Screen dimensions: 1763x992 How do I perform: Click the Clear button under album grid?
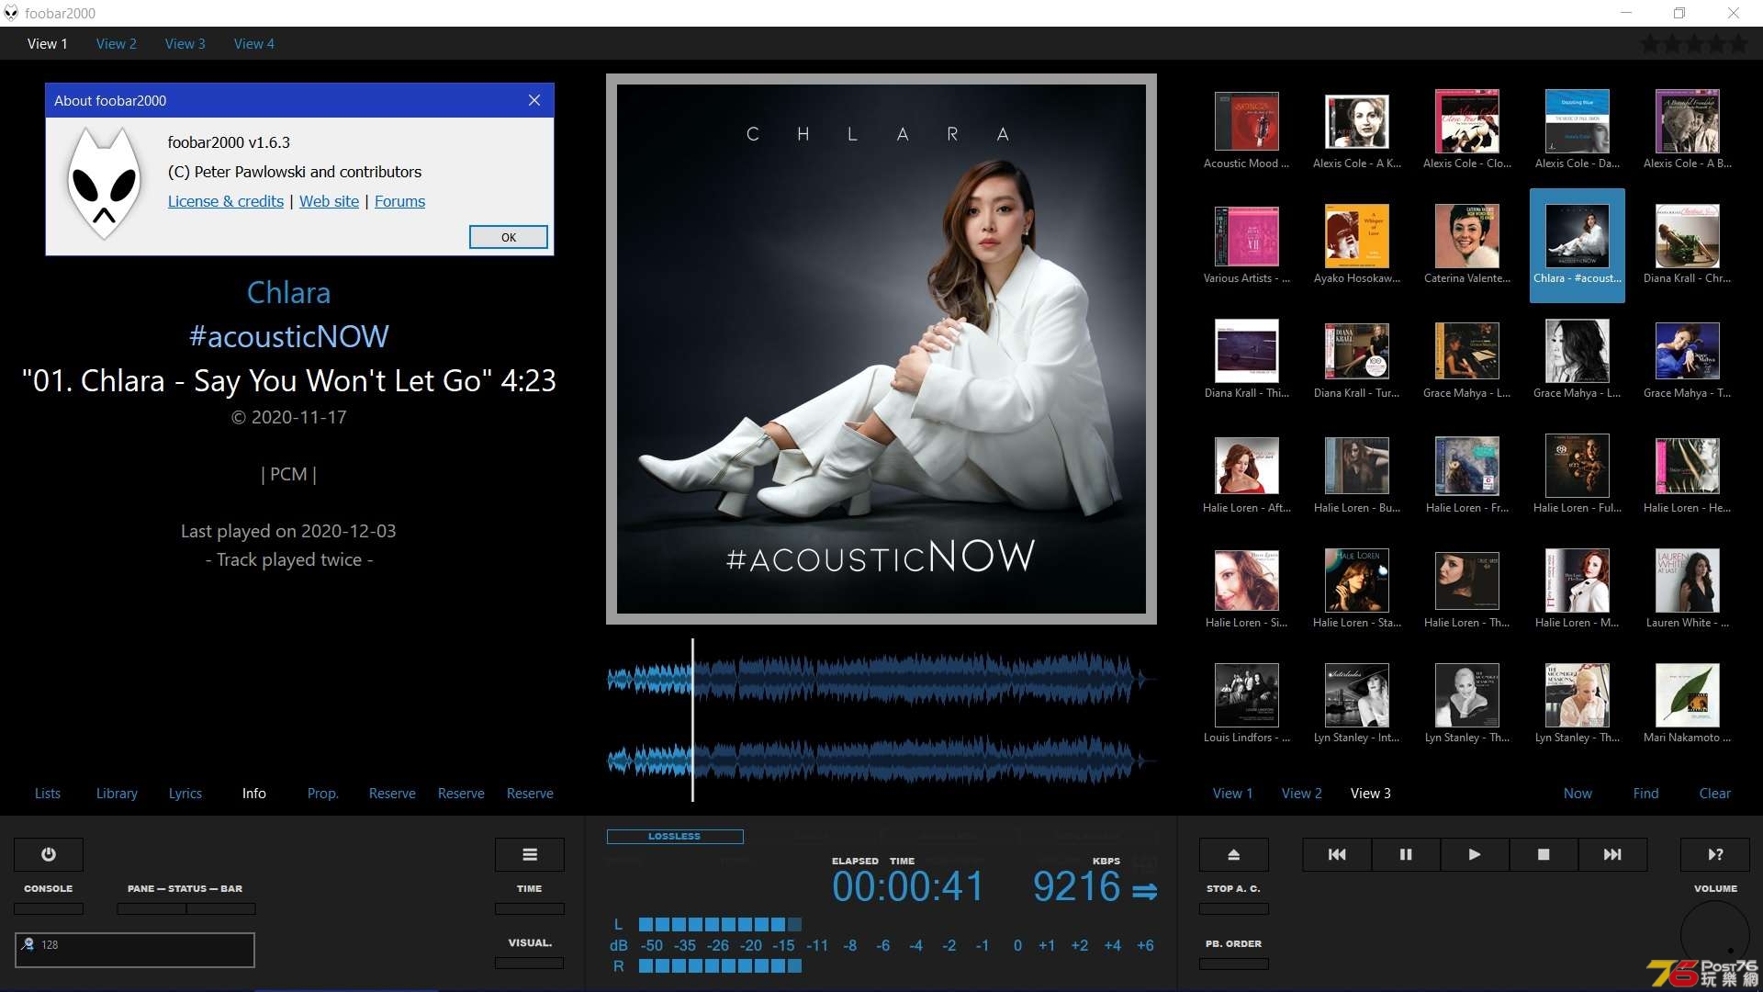[x=1714, y=794]
